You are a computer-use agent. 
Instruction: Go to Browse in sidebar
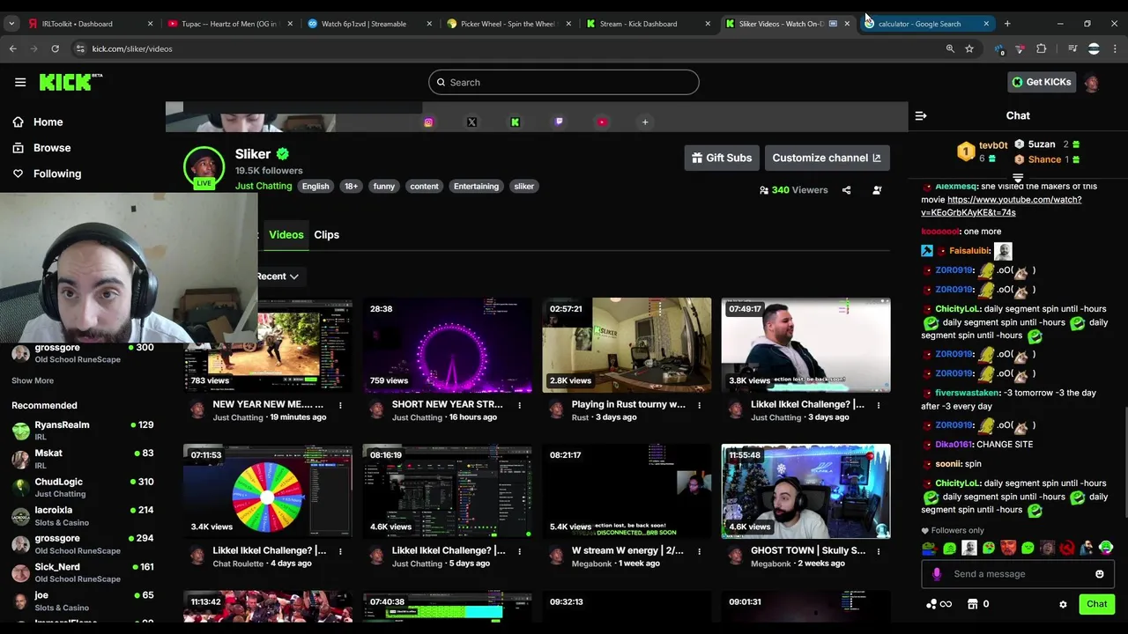coord(52,148)
